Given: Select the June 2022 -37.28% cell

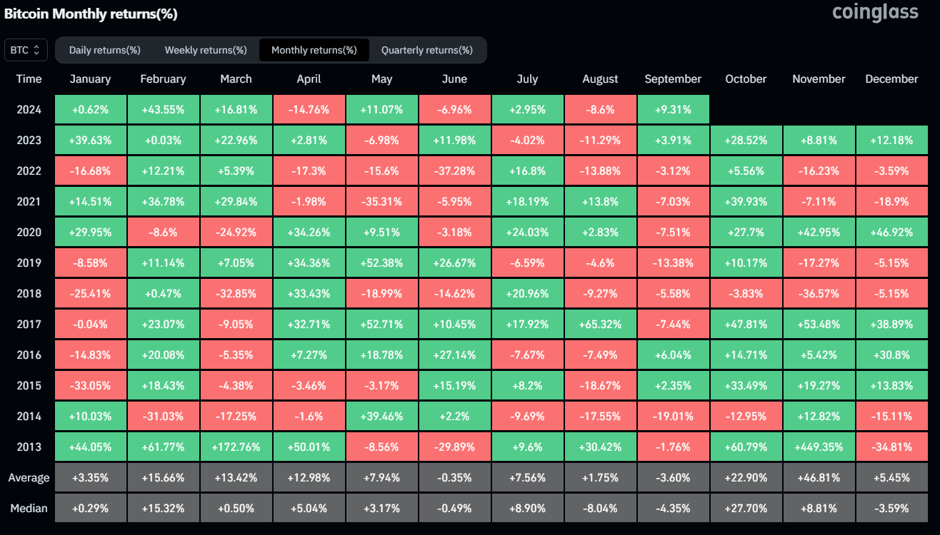Looking at the screenshot, I should coord(454,171).
